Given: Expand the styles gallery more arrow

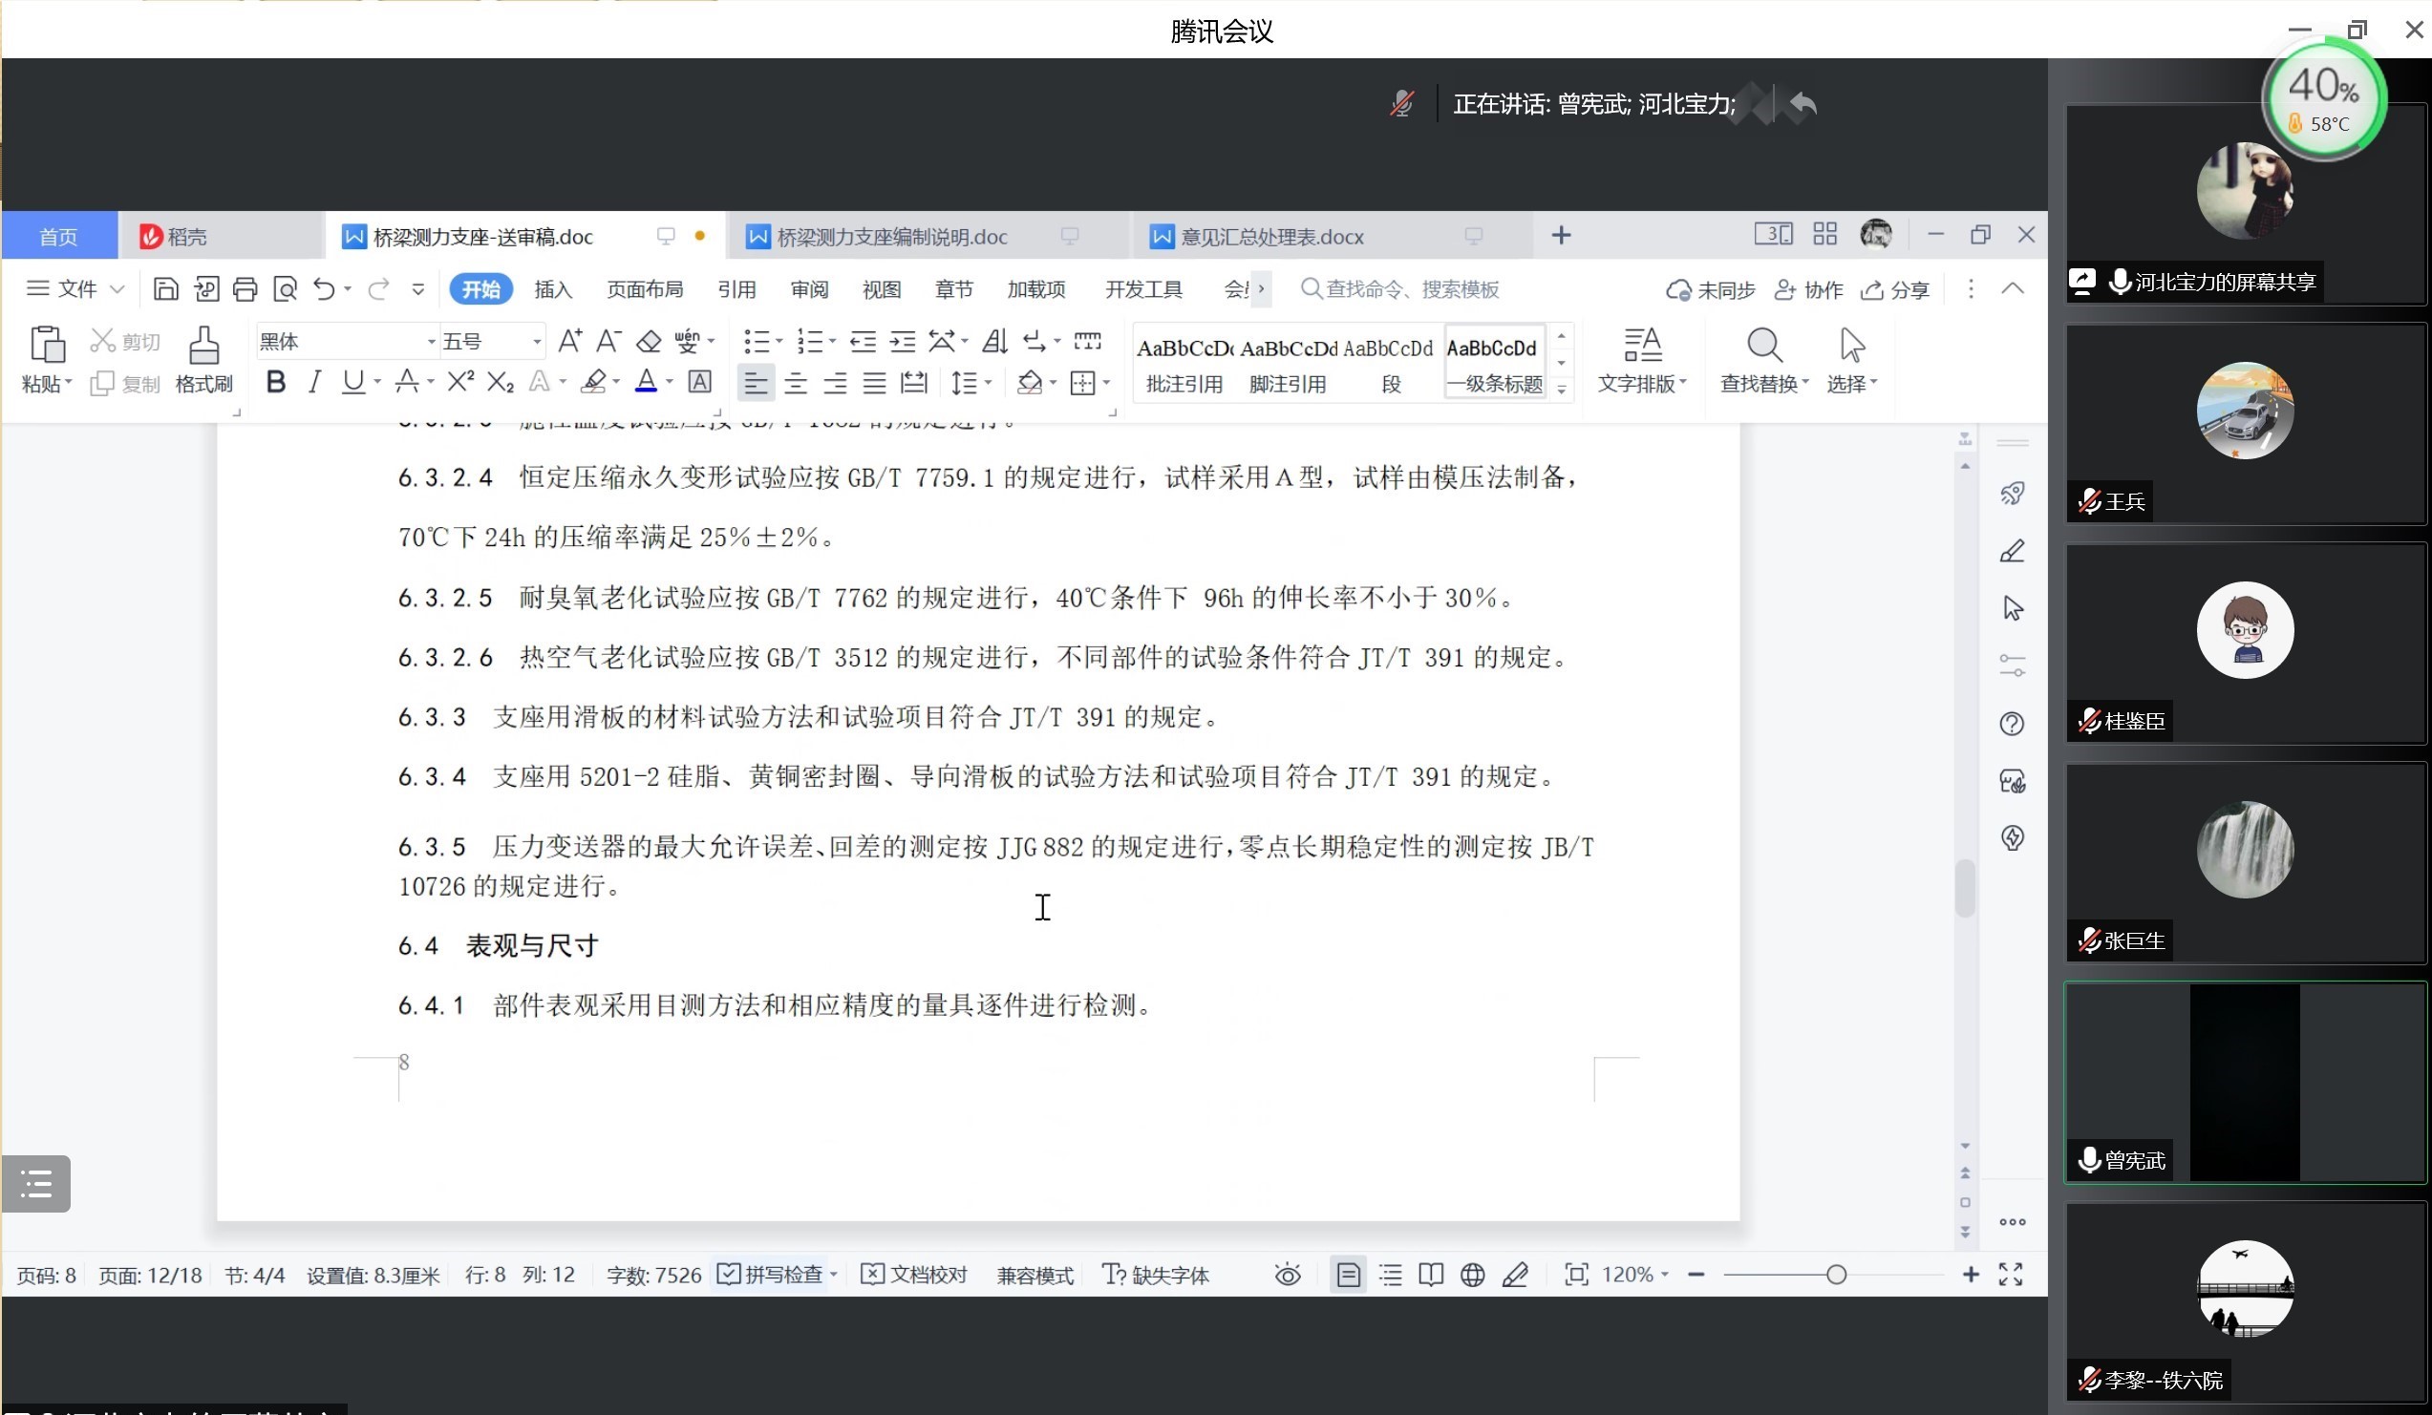Looking at the screenshot, I should pyautogui.click(x=1562, y=389).
